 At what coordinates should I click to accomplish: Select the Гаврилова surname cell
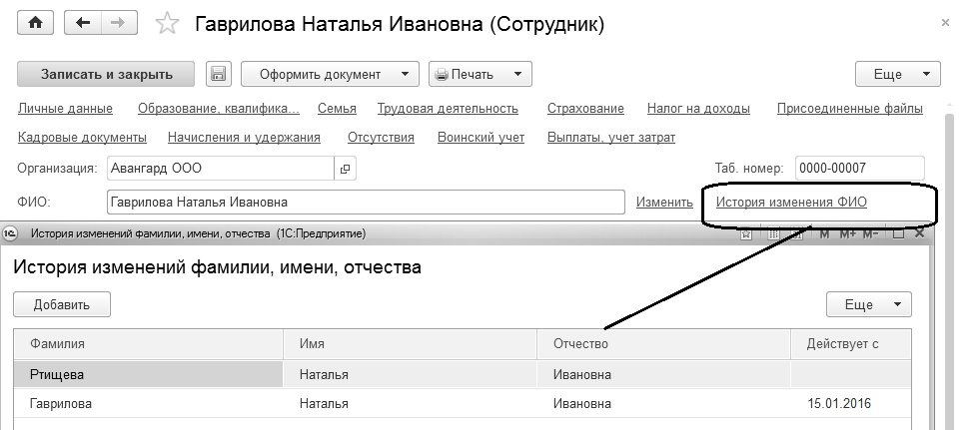148,403
